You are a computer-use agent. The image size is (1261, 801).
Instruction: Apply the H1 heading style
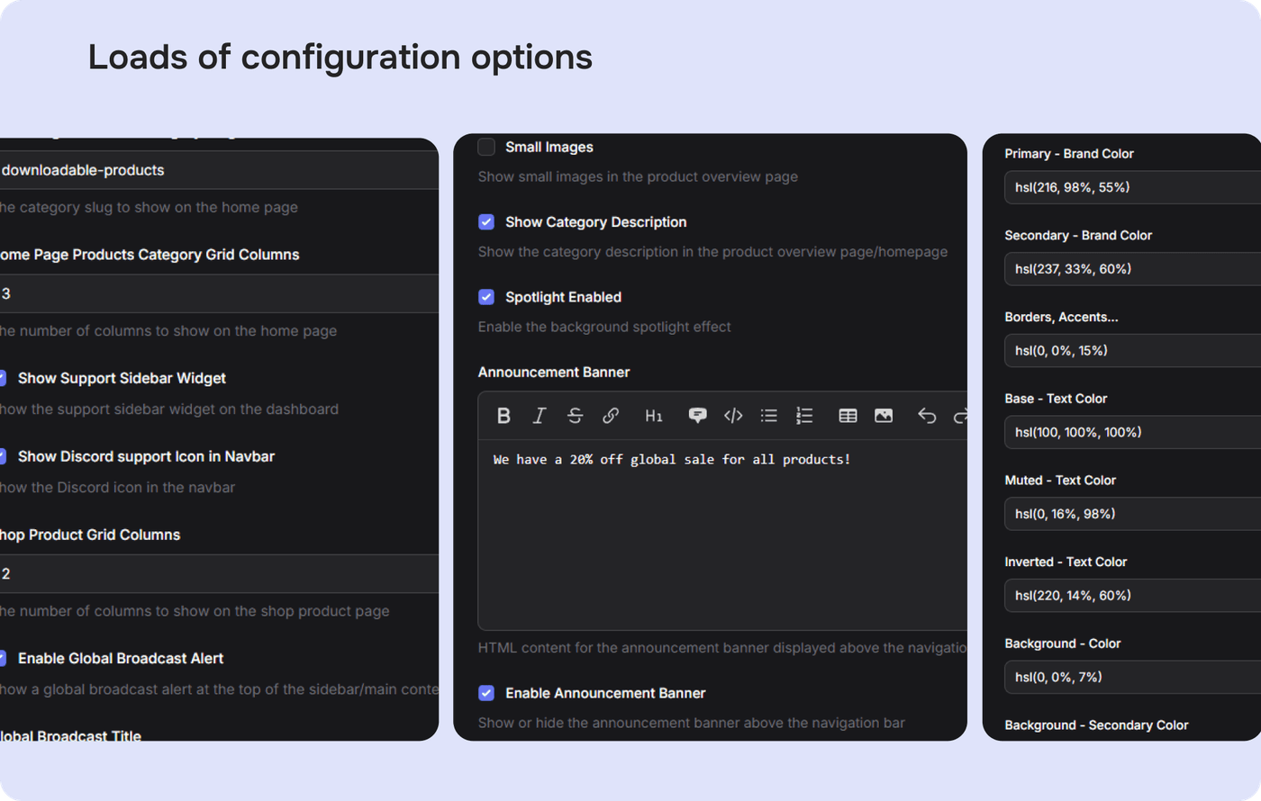pos(654,416)
